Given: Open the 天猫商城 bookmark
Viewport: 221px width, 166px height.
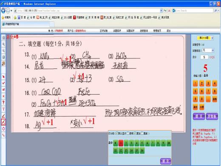Looking at the screenshot, I should [79, 17].
